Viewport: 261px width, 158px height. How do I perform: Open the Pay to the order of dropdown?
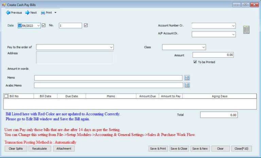pos(111,47)
